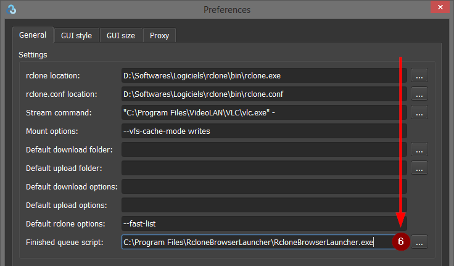454x266 pixels.
Task: Edit the Default rclone options field
Action: pos(259,224)
